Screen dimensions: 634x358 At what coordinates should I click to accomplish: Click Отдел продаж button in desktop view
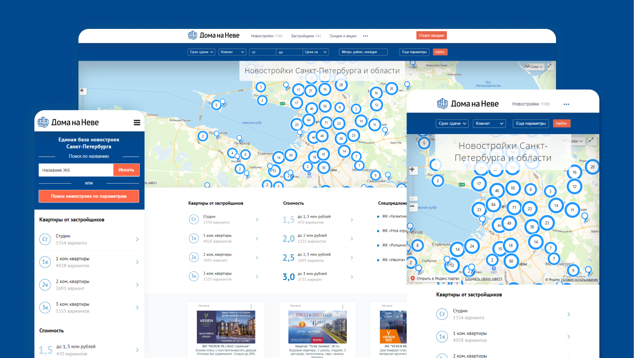[x=432, y=35]
